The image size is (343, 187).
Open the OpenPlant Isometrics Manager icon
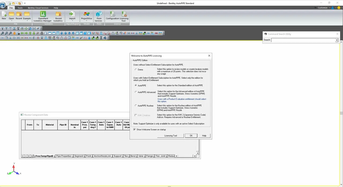[x=43, y=16]
